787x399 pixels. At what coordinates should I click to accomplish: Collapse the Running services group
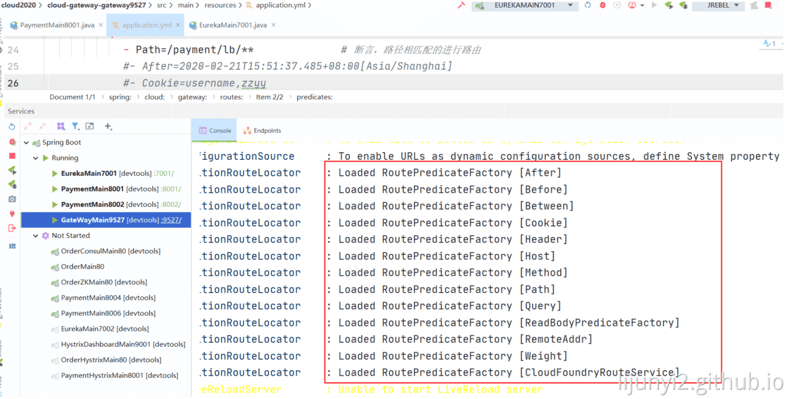point(36,158)
